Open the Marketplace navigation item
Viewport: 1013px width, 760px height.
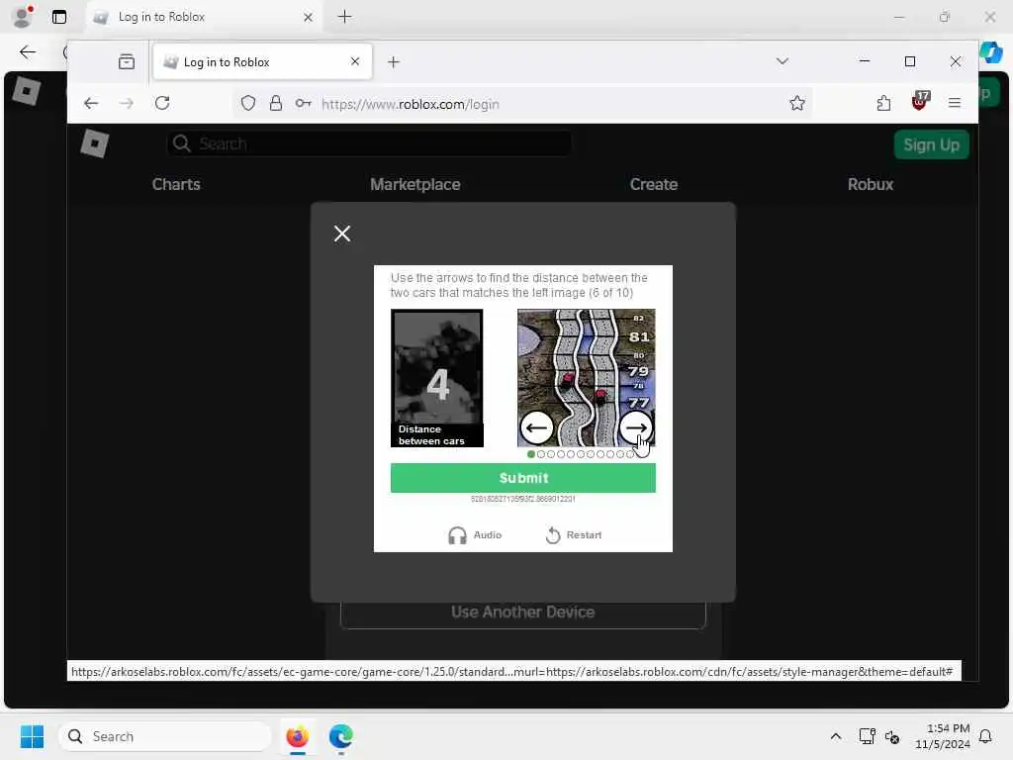[x=414, y=184]
